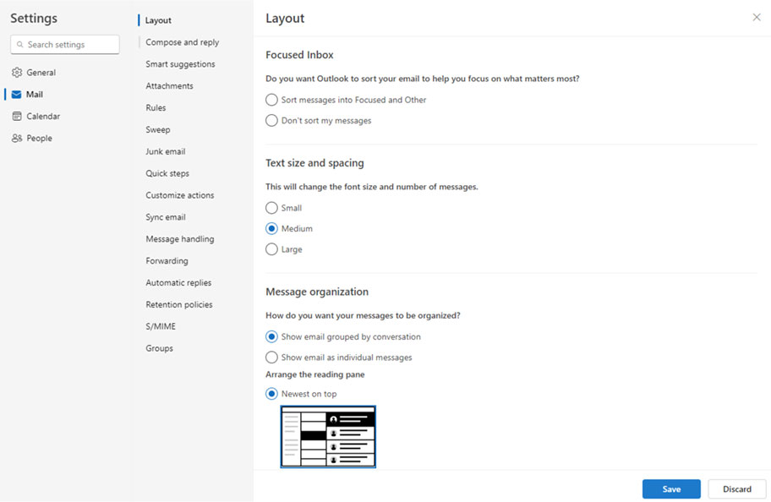Image resolution: width=771 pixels, height=502 pixels.
Task: Select the People settings category
Action: pos(31,138)
